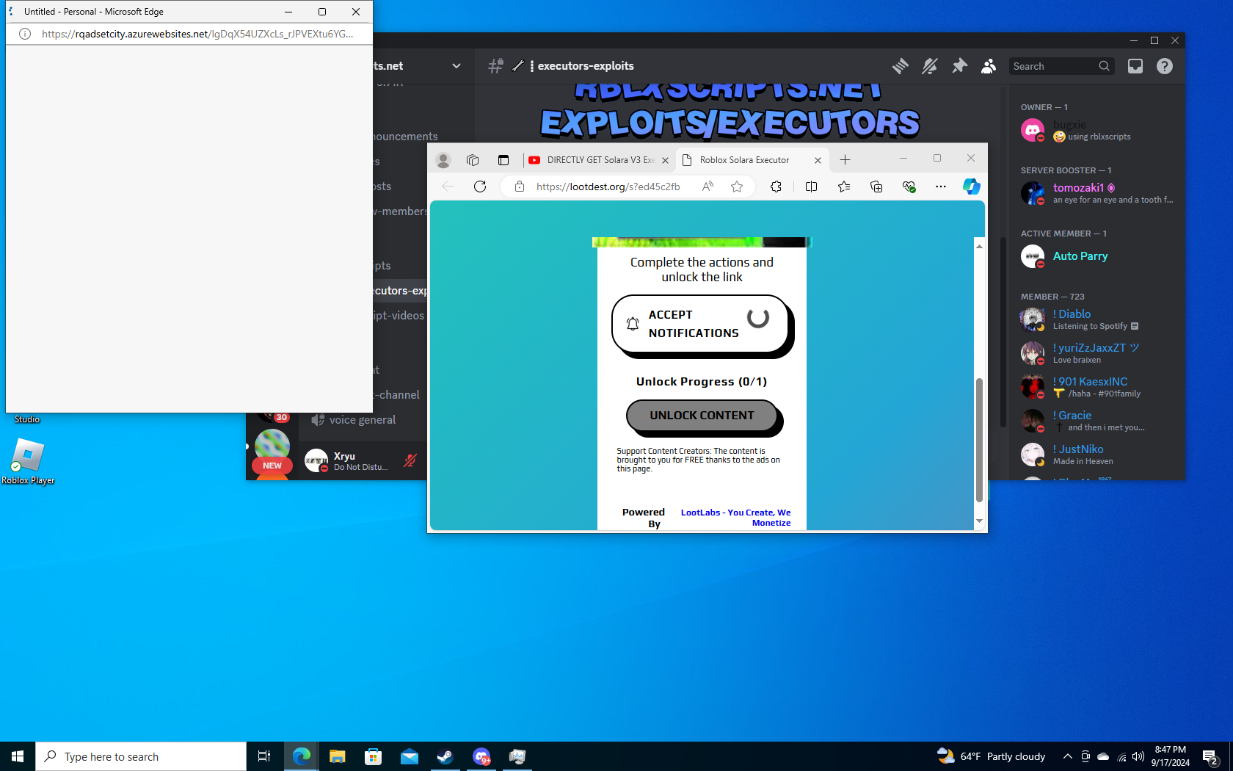View site information lock icon for lootdest
Screen dimensions: 1233x771
(520, 187)
